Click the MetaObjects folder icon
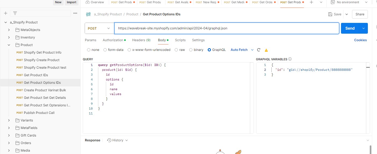 [17, 30]
